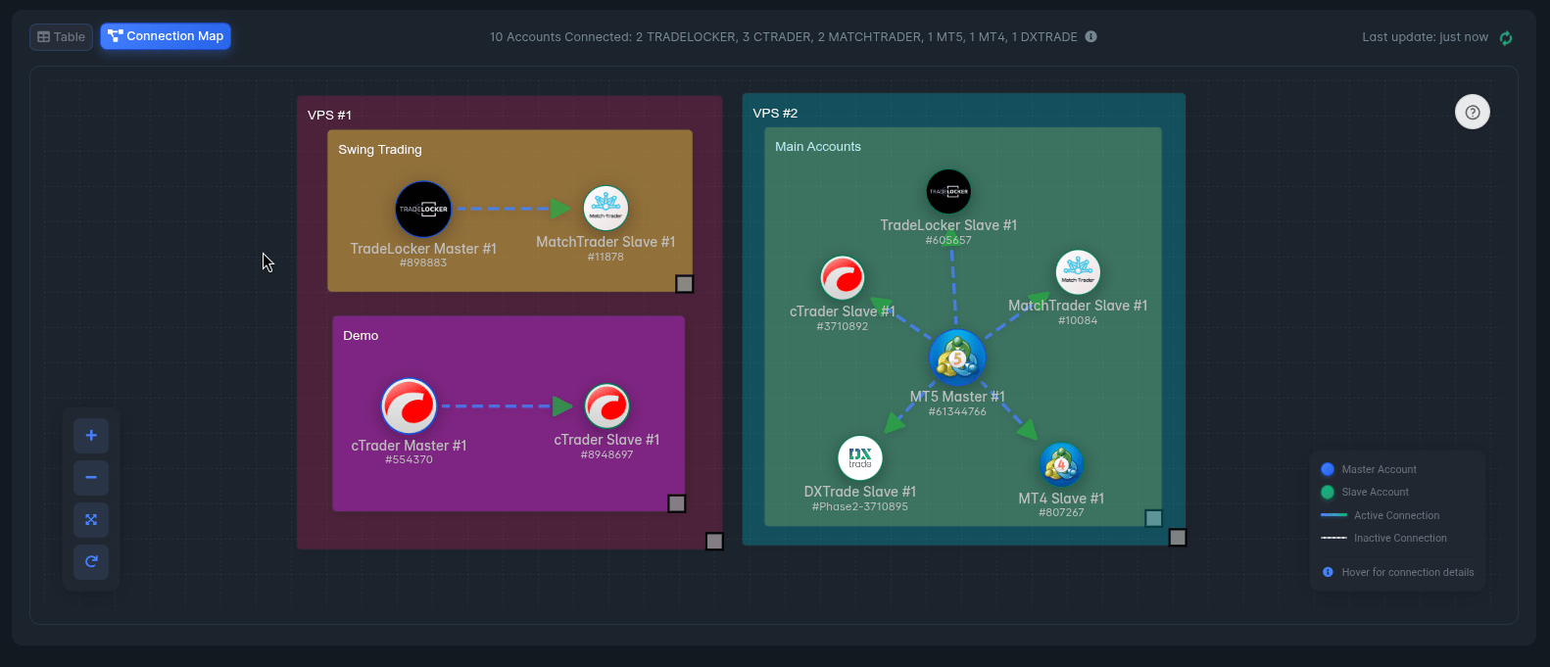Click the Swing Trading group label
The image size is (1550, 667).
pos(380,150)
